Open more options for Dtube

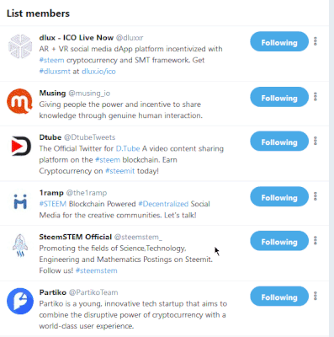click(x=315, y=141)
